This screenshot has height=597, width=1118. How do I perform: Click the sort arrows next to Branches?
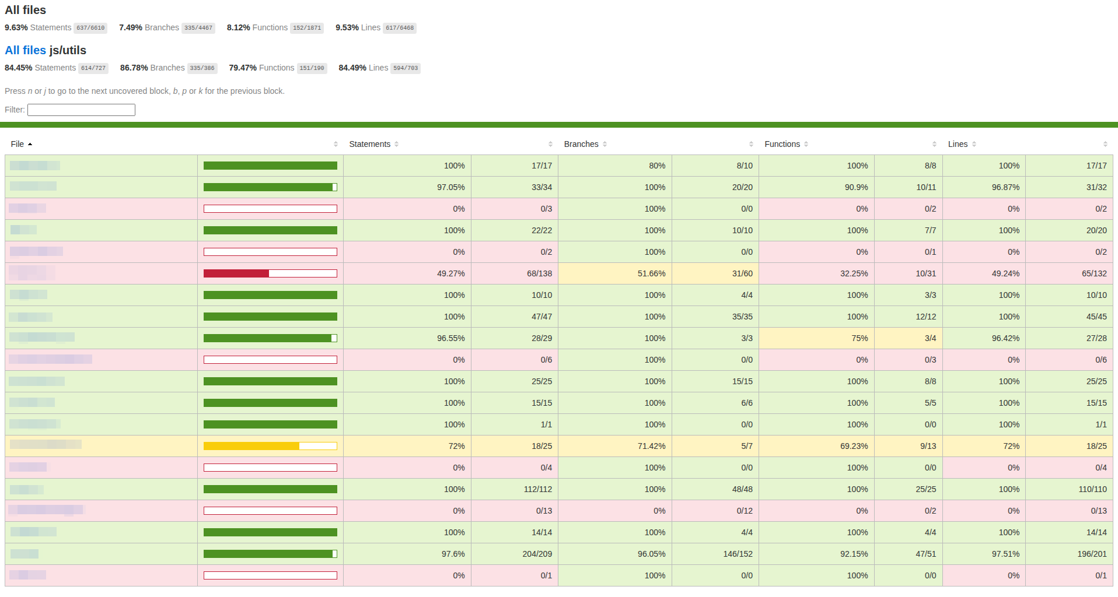605,144
